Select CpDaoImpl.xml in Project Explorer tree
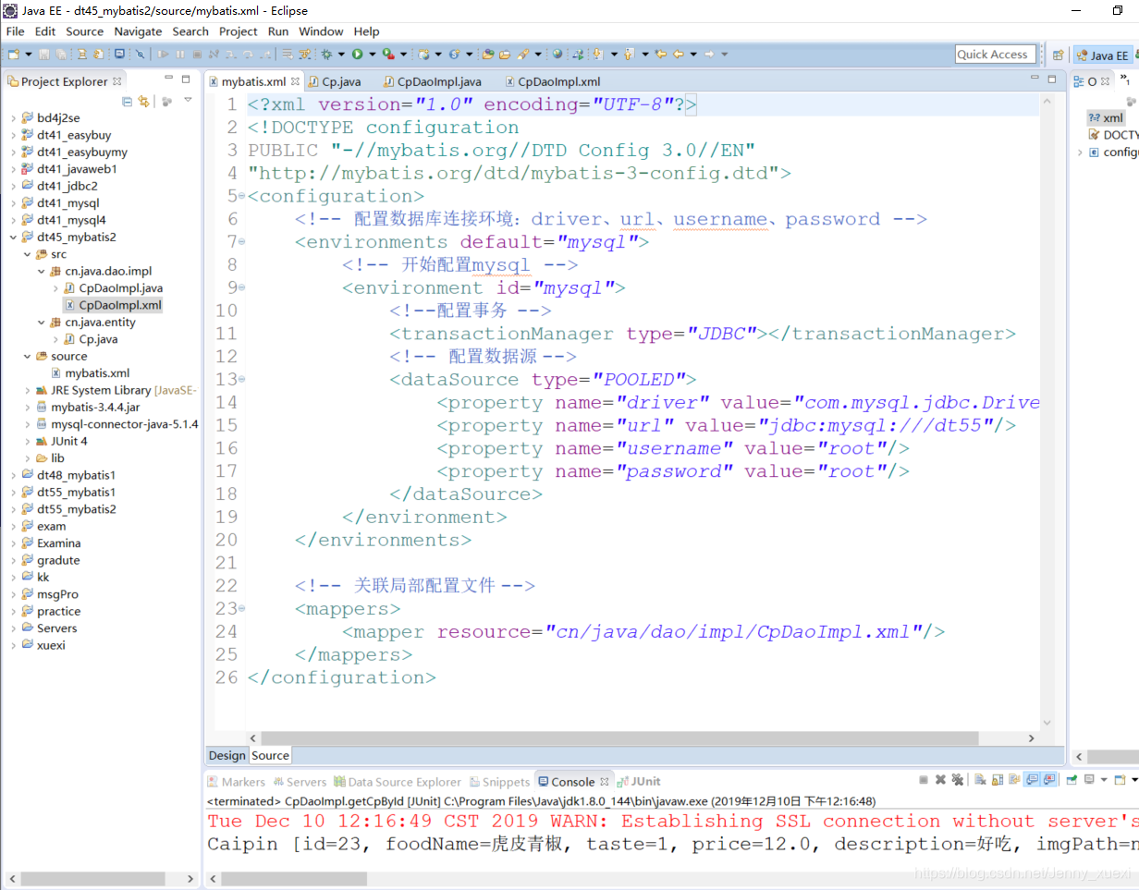Viewport: 1139px width, 890px height. point(112,305)
